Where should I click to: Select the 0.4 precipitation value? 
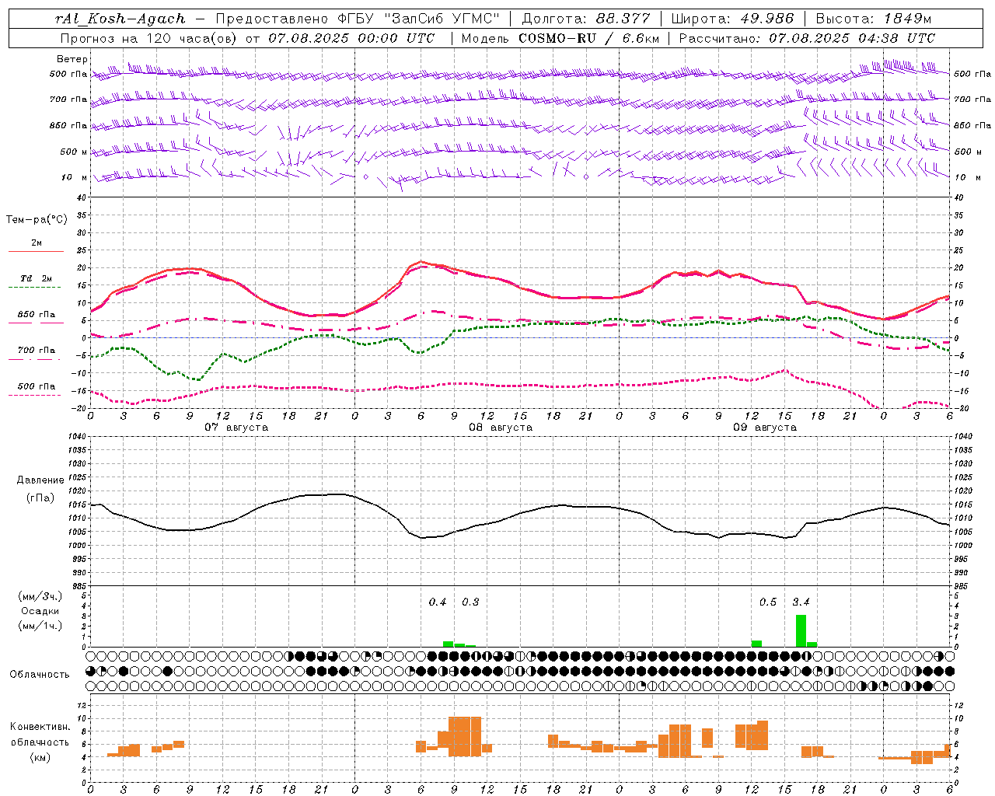click(438, 602)
